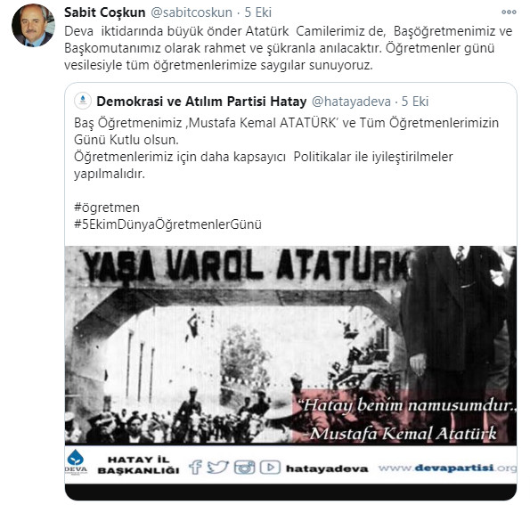Click the Twitter bird icon in the banner
This screenshot has height=505, width=530.
[x=217, y=468]
